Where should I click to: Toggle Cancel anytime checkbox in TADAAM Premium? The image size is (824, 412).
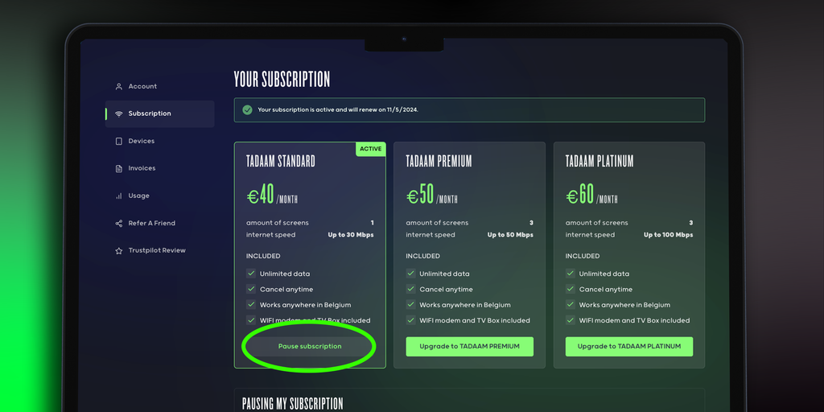[x=410, y=289]
